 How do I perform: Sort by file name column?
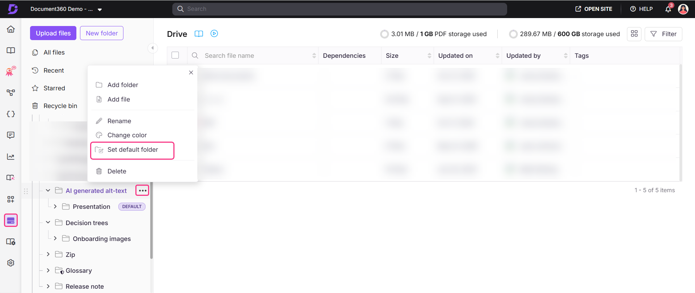314,56
